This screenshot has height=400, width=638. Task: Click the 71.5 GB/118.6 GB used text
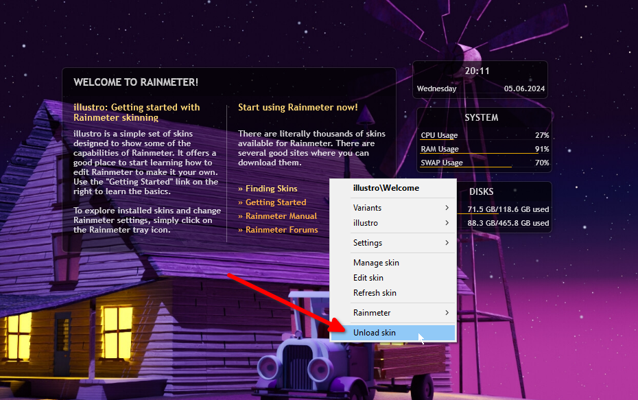[508, 209]
